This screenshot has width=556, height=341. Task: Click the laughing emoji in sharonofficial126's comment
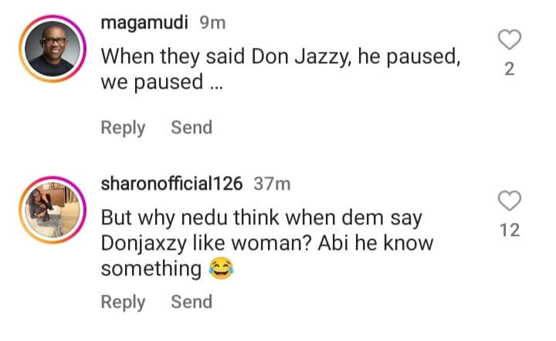click(x=221, y=268)
